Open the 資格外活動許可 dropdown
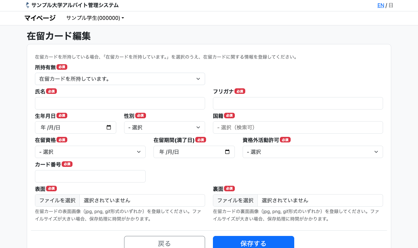 (313, 152)
